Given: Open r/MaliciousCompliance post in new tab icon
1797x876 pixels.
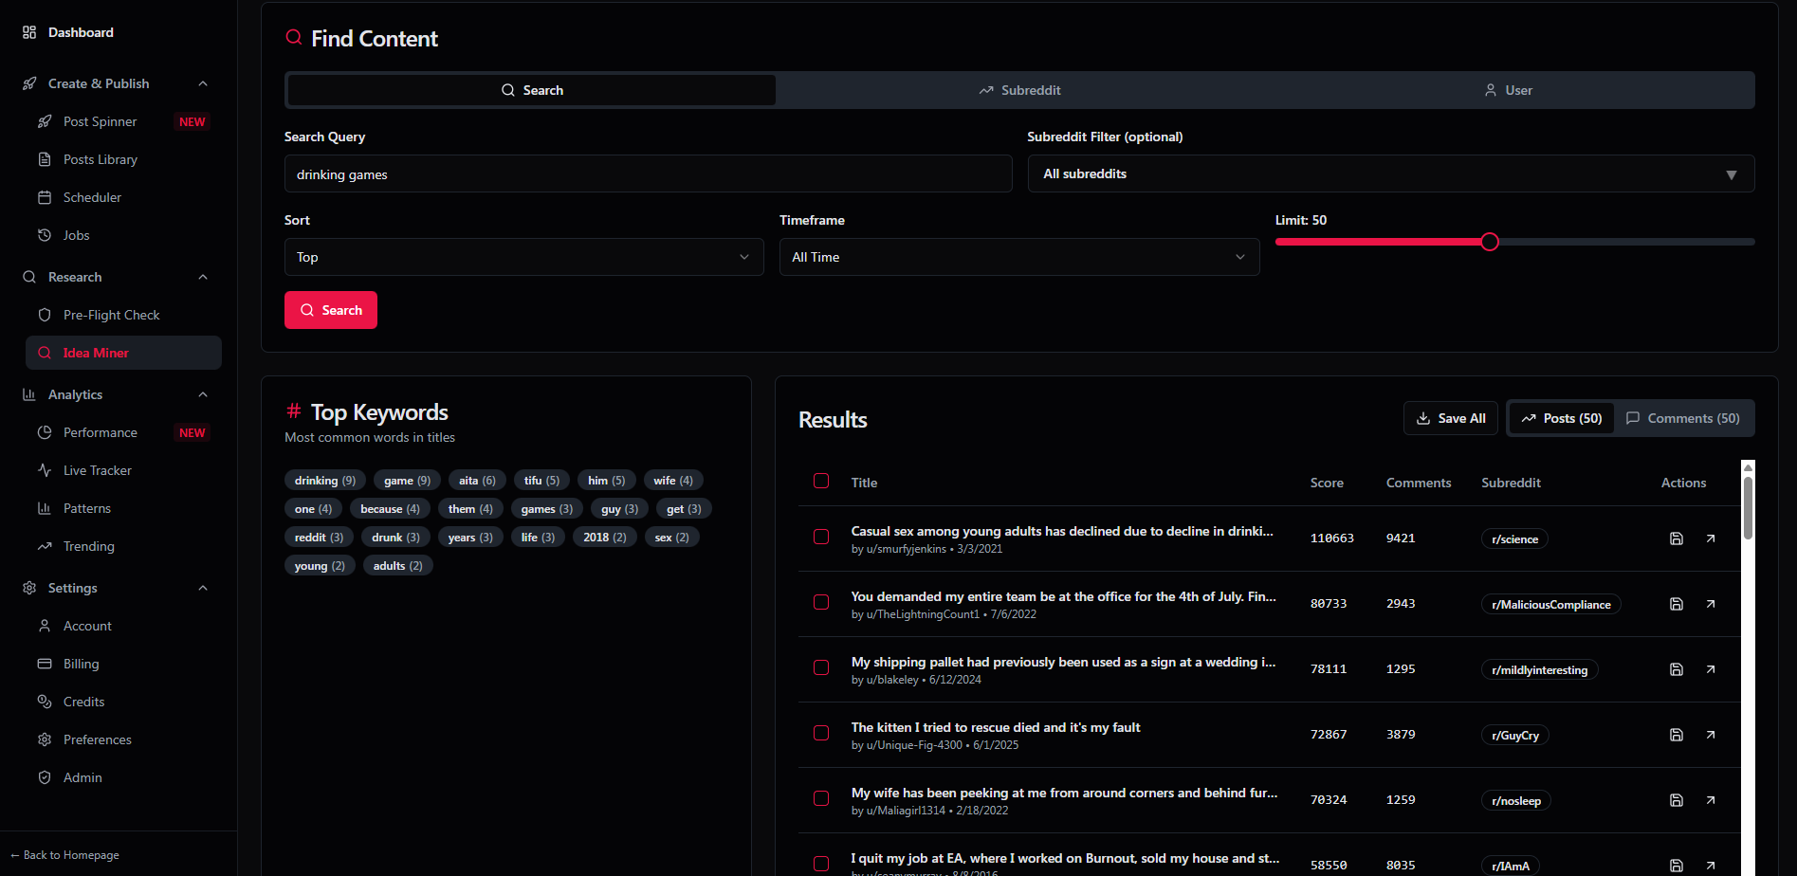Looking at the screenshot, I should tap(1711, 604).
